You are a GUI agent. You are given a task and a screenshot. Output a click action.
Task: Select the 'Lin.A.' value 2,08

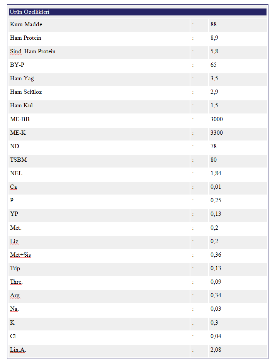point(216,350)
